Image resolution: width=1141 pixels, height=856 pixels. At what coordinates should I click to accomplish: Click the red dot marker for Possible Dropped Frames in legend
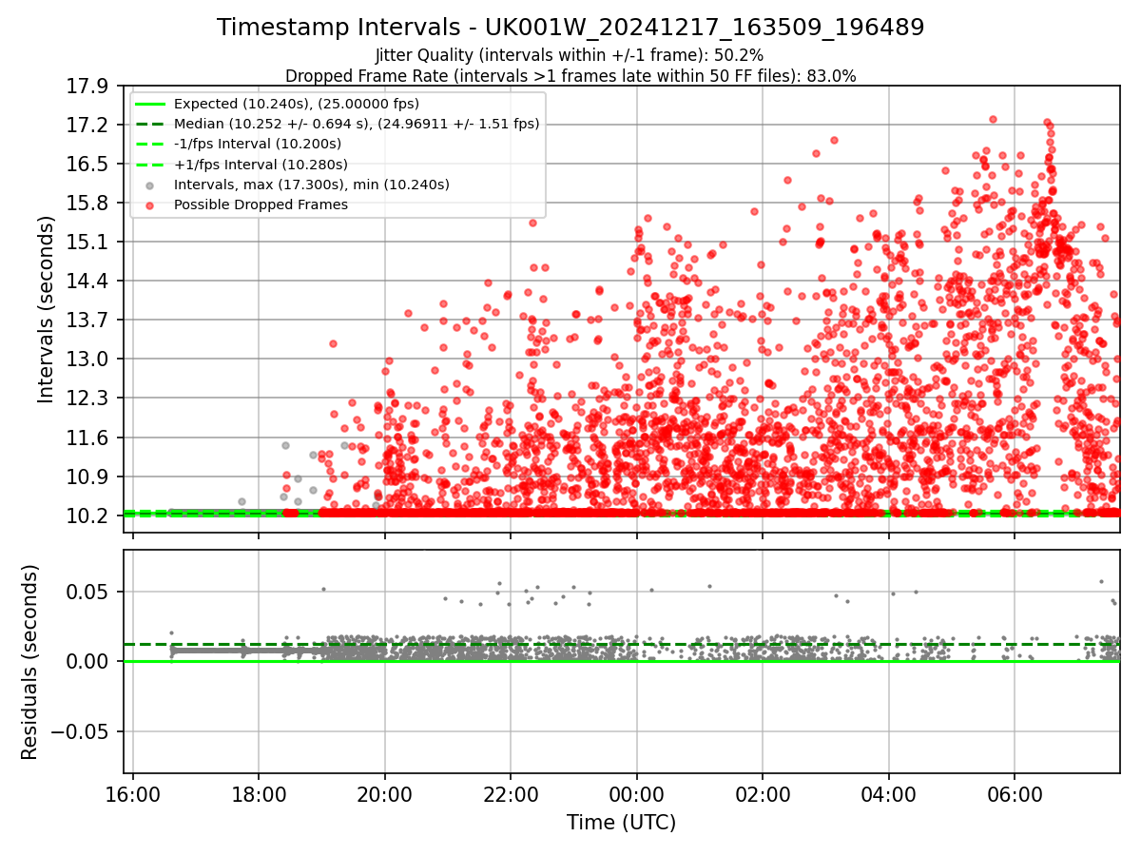151,204
